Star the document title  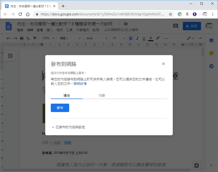119,24
